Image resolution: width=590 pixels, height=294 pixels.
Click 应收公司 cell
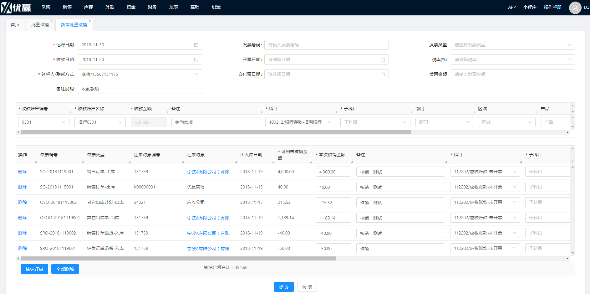tap(196, 202)
